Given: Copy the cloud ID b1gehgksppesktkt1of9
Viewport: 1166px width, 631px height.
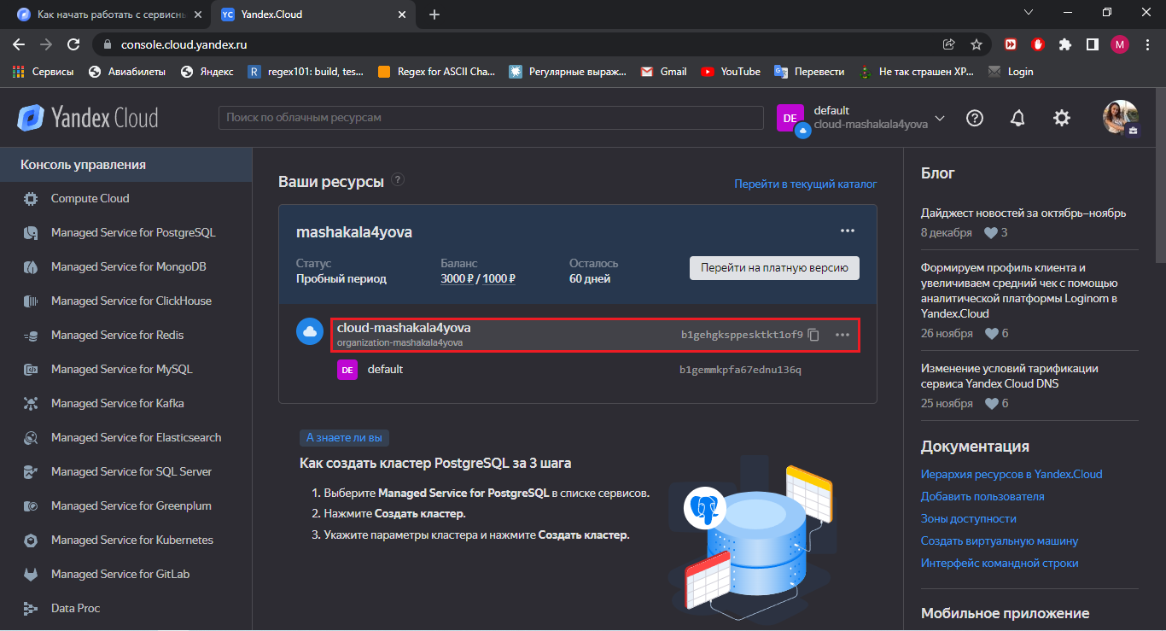Looking at the screenshot, I should pos(813,335).
